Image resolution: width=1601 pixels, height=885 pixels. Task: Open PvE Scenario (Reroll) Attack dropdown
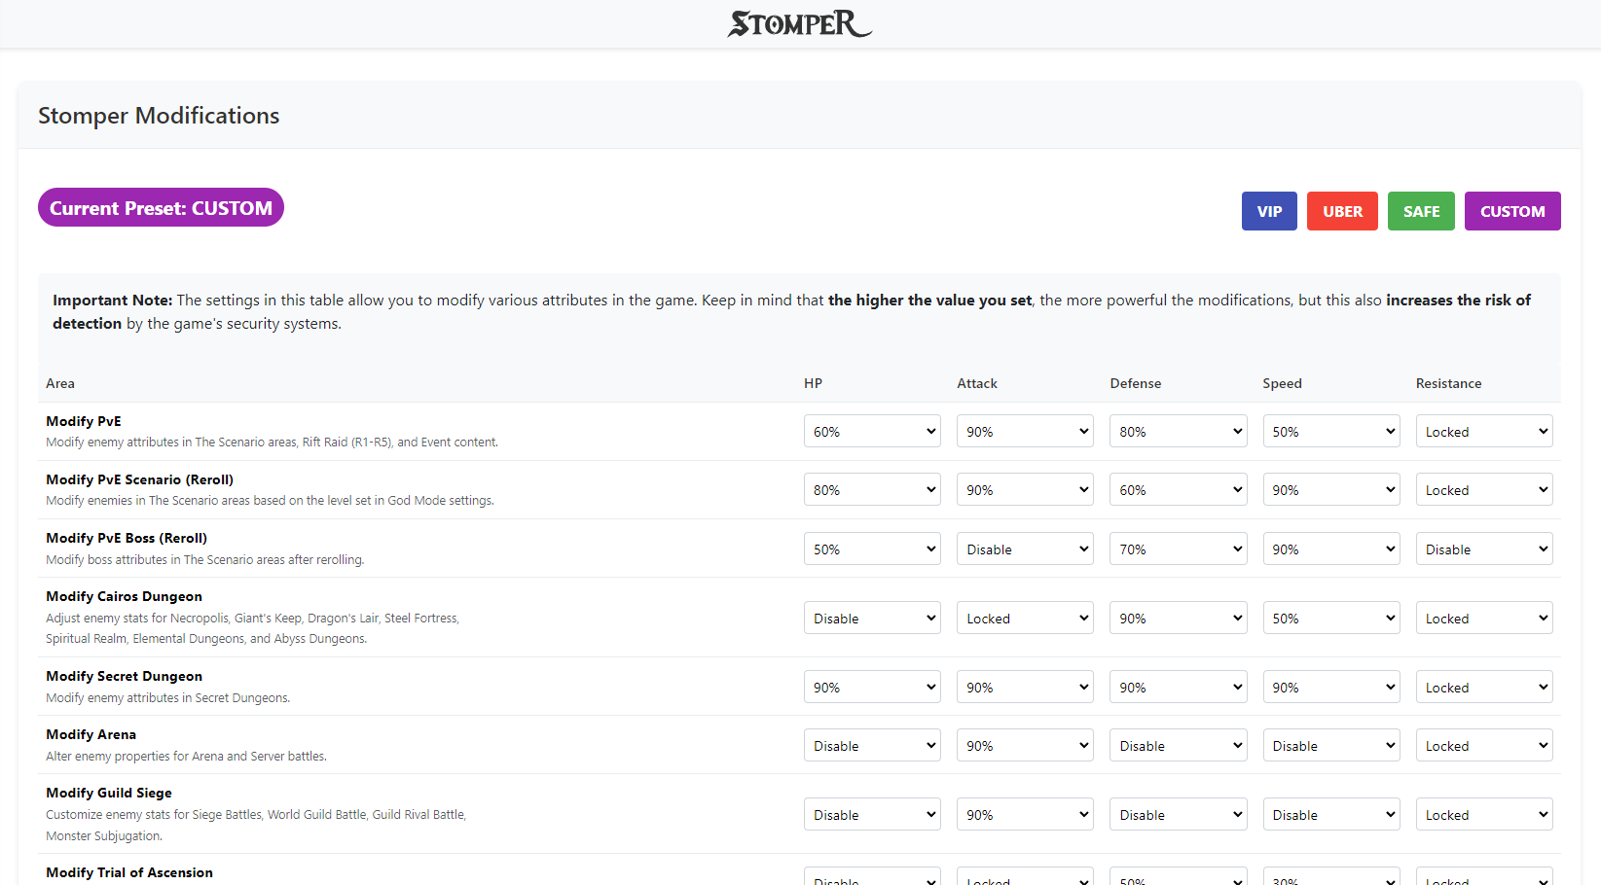click(1025, 489)
